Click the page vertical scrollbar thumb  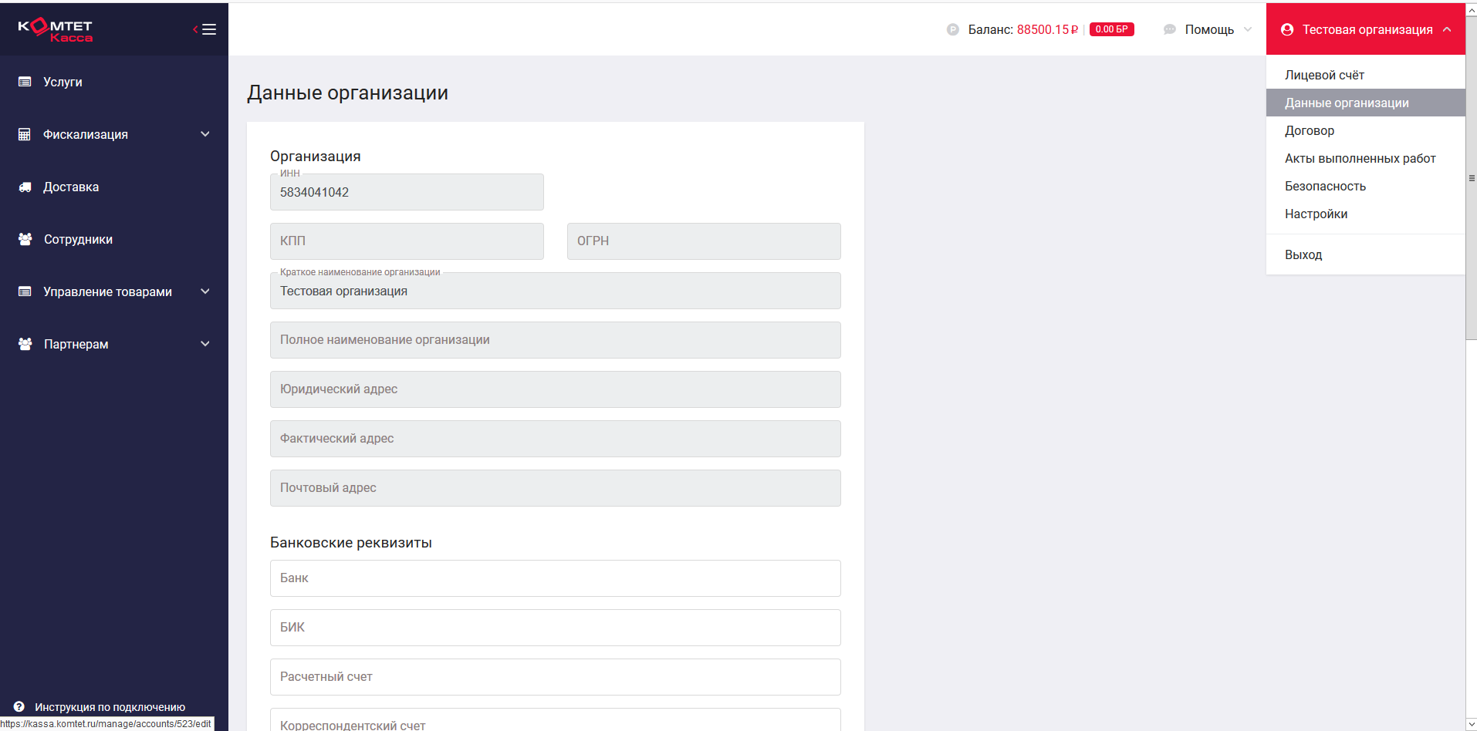pyautogui.click(x=1471, y=178)
